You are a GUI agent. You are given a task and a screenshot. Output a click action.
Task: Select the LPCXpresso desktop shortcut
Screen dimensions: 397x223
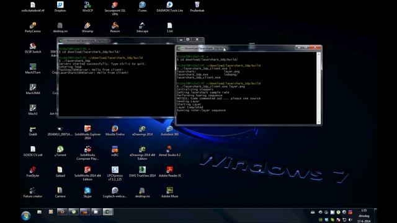[x=115, y=173]
